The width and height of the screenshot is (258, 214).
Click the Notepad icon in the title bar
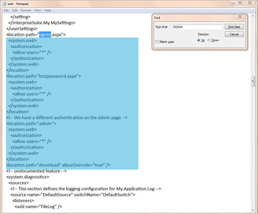5,4
